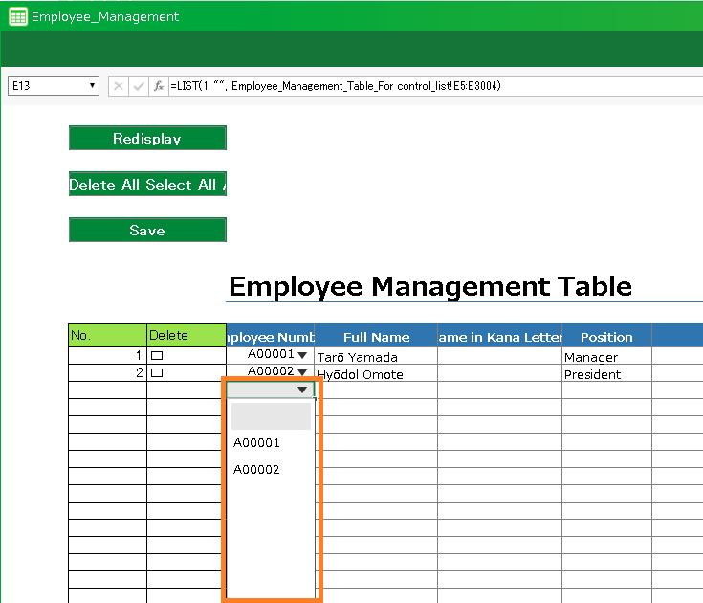Click inside the formula bar text field
This screenshot has width=703, height=603.
(430, 86)
